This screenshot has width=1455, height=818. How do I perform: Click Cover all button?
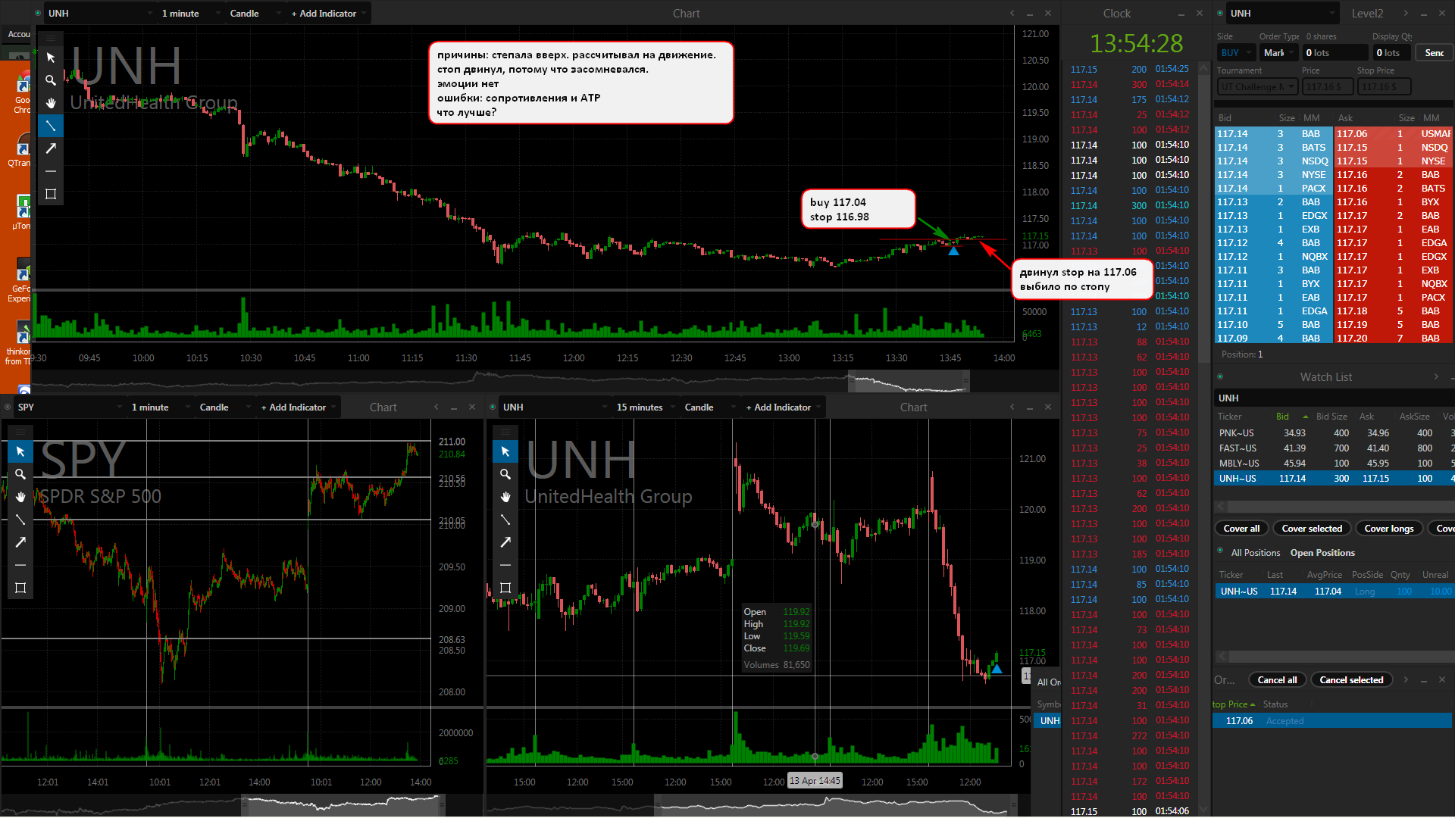1241,529
